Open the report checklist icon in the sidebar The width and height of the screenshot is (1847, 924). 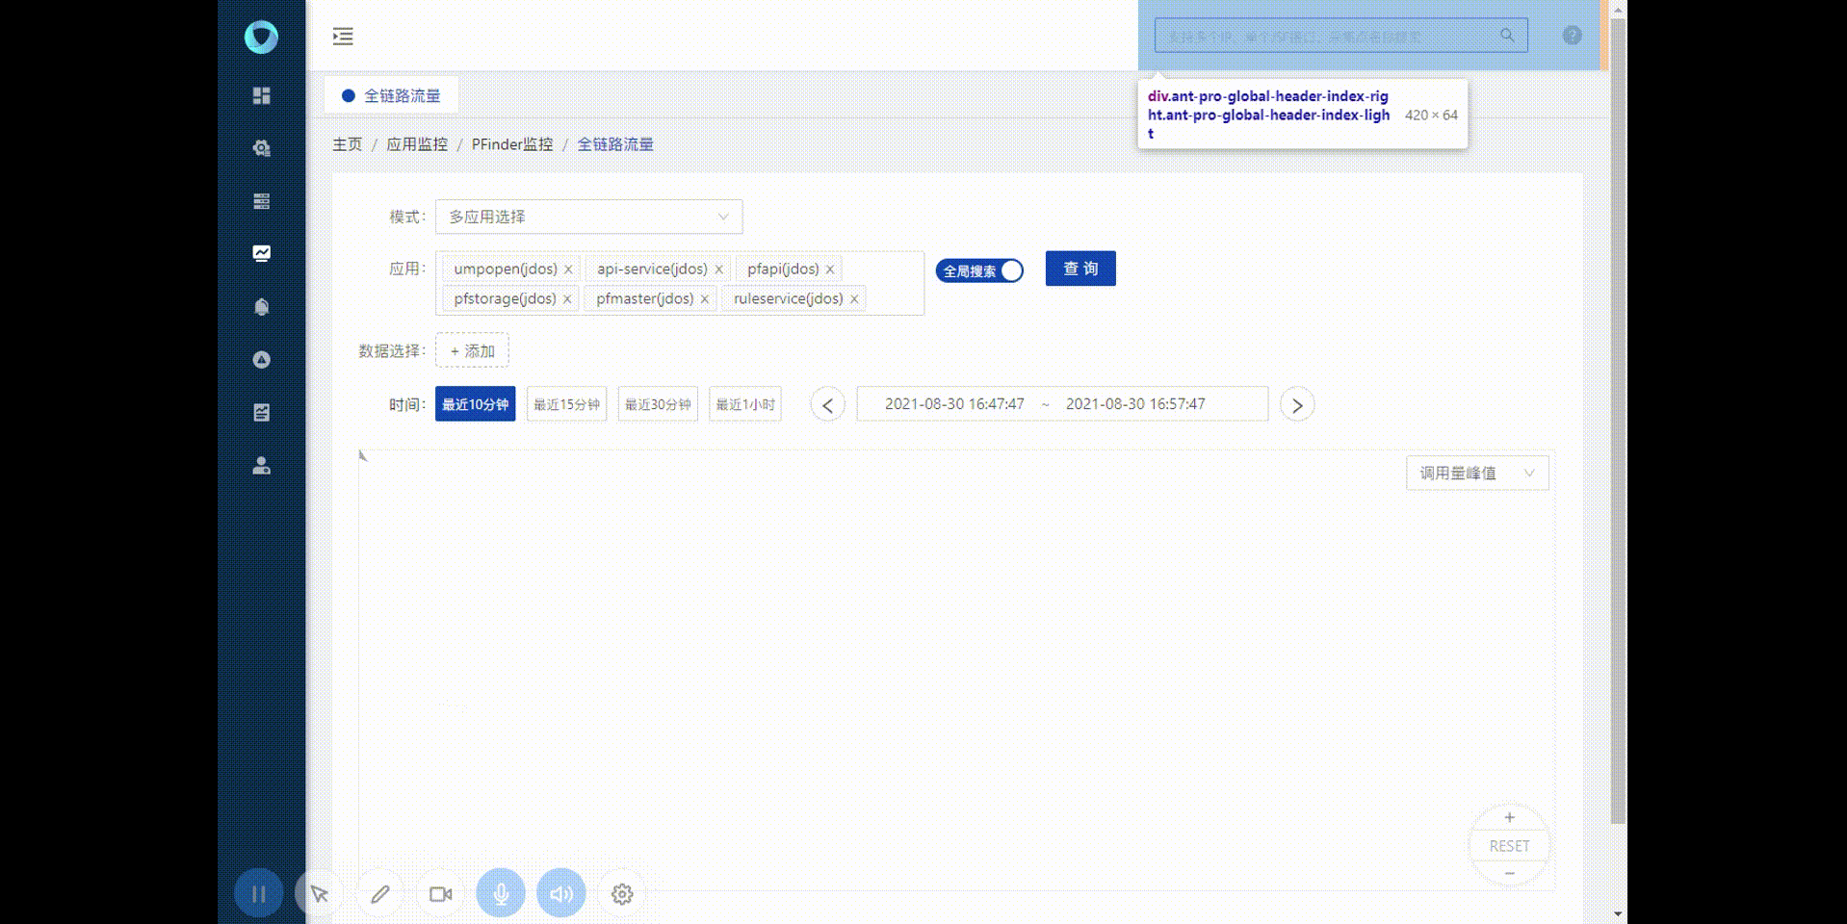[261, 413]
